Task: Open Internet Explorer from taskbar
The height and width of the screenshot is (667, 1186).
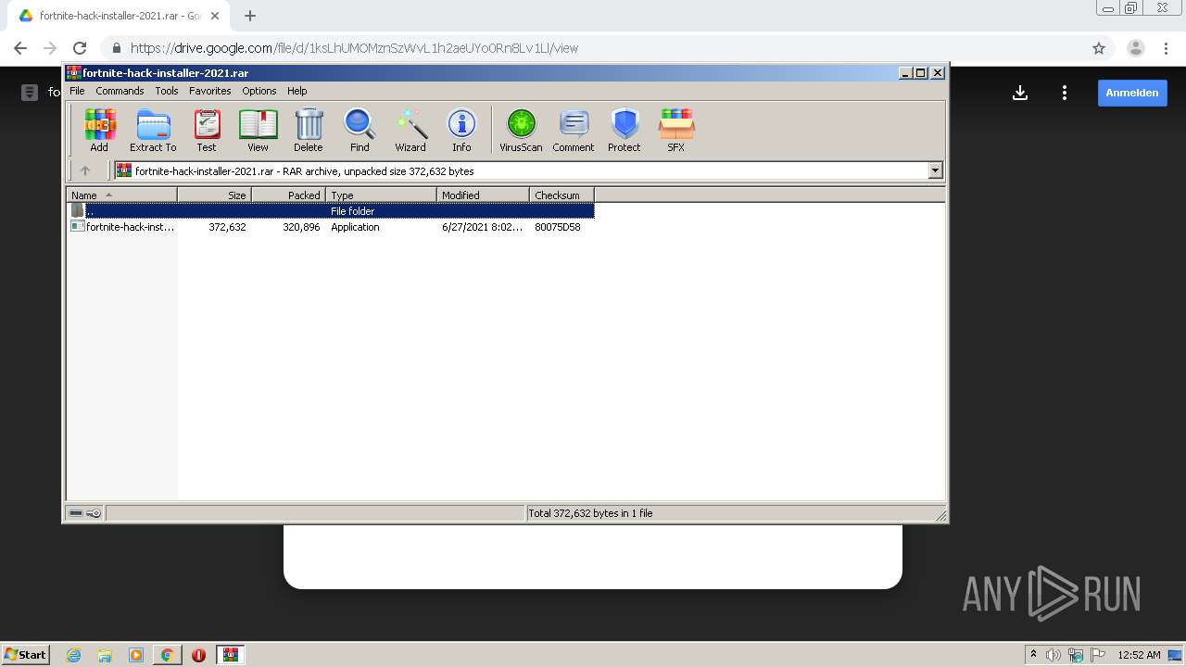Action: point(73,655)
